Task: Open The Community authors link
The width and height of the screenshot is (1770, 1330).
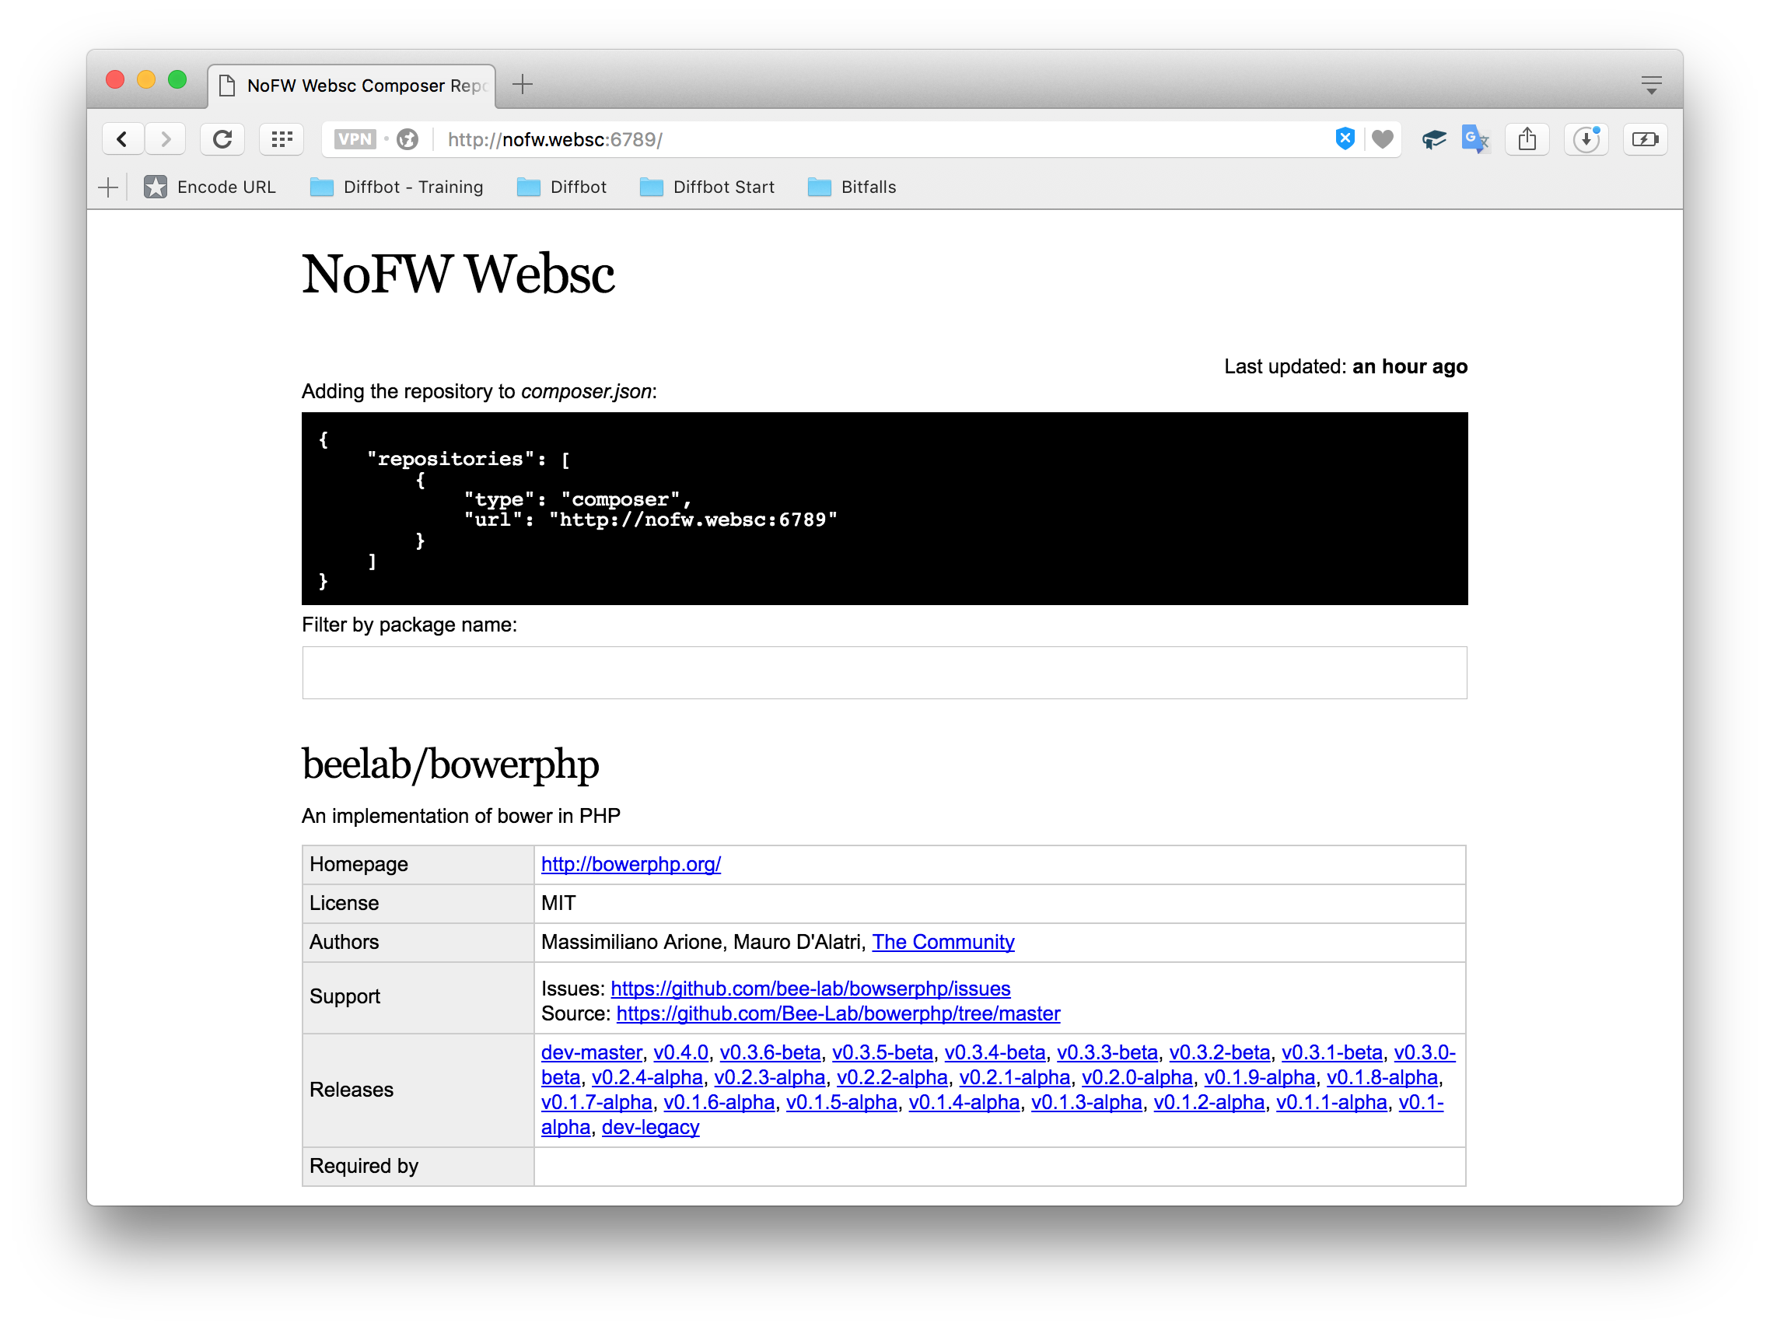Action: [x=943, y=942]
